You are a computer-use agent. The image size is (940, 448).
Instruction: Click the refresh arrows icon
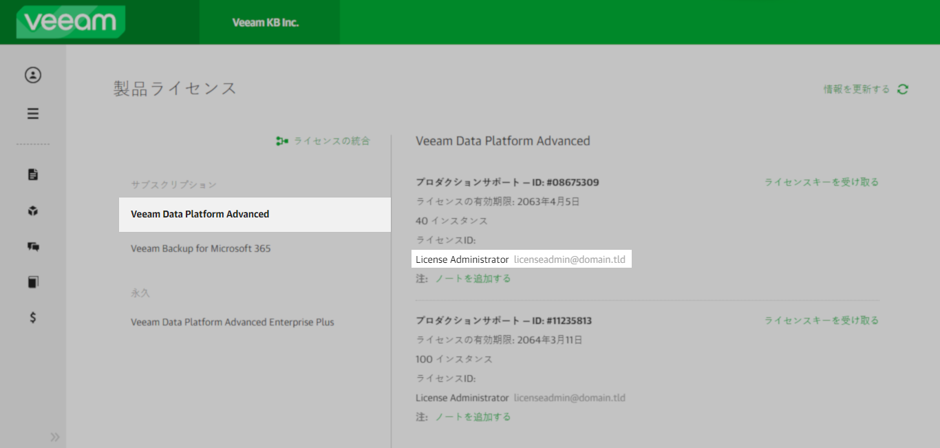903,89
